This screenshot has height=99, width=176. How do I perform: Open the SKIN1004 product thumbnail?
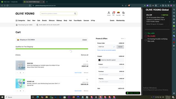(x=20, y=65)
